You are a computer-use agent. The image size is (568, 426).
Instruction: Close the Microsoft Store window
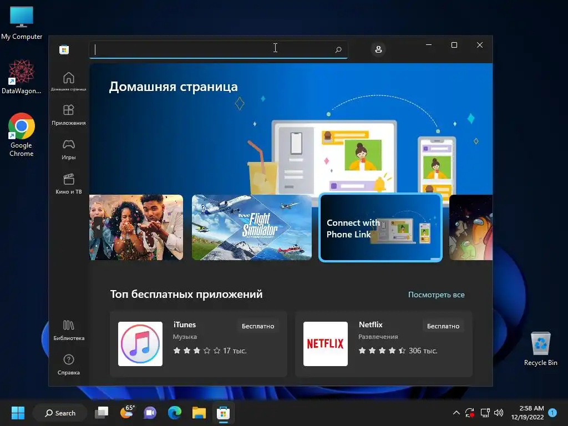click(480, 45)
